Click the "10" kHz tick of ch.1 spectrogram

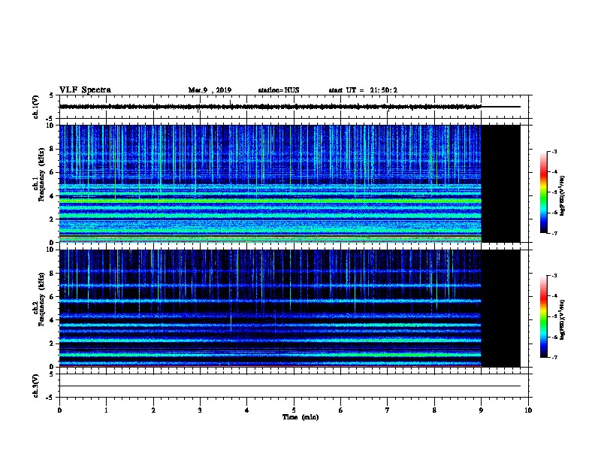coord(50,126)
